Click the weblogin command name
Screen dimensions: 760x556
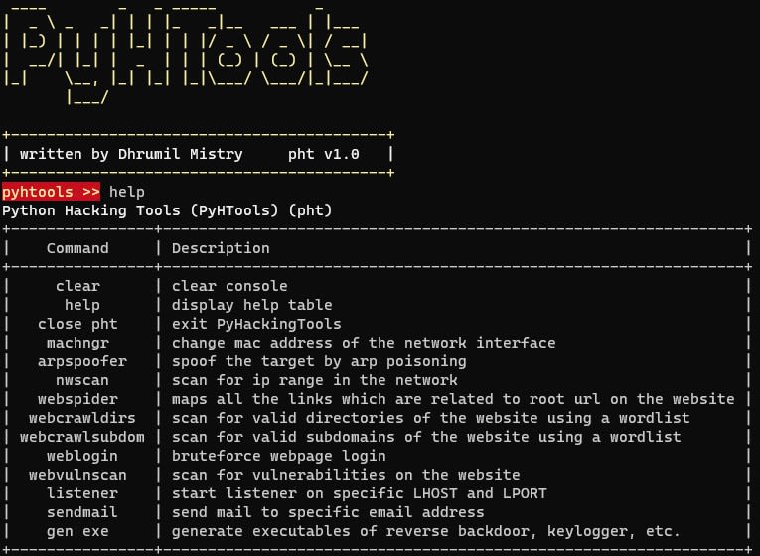[x=82, y=456]
